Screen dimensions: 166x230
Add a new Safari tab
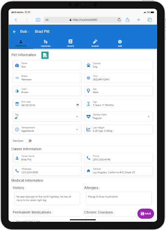point(139,20)
